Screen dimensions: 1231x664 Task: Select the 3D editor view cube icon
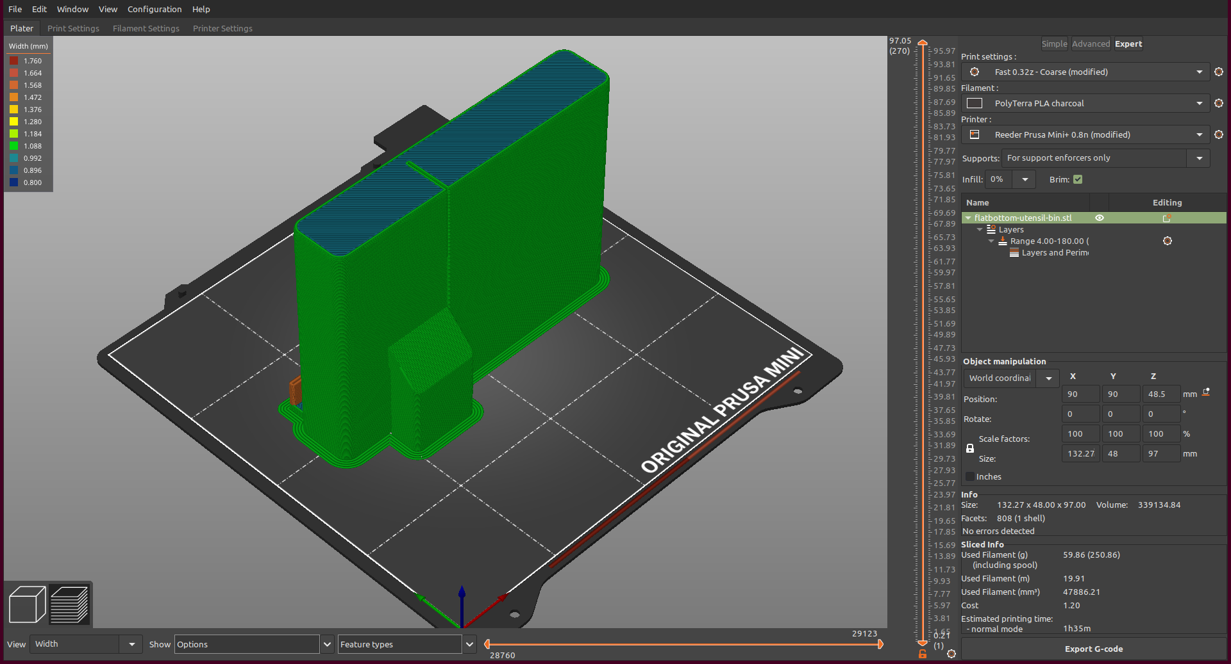coord(26,604)
